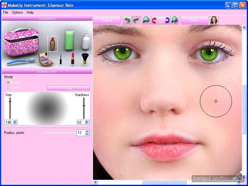Click the pink cosmetic bag
The width and height of the screenshot is (248, 186).
pyautogui.click(x=21, y=42)
